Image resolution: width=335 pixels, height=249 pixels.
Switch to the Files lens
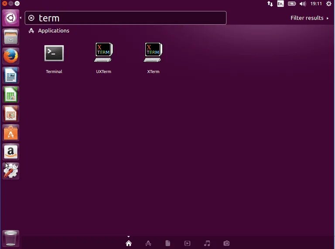(167, 243)
